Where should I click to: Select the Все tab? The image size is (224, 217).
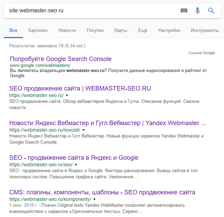[13, 30]
